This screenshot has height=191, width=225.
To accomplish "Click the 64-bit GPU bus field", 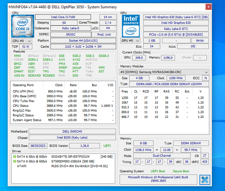I will click(x=200, y=40).
